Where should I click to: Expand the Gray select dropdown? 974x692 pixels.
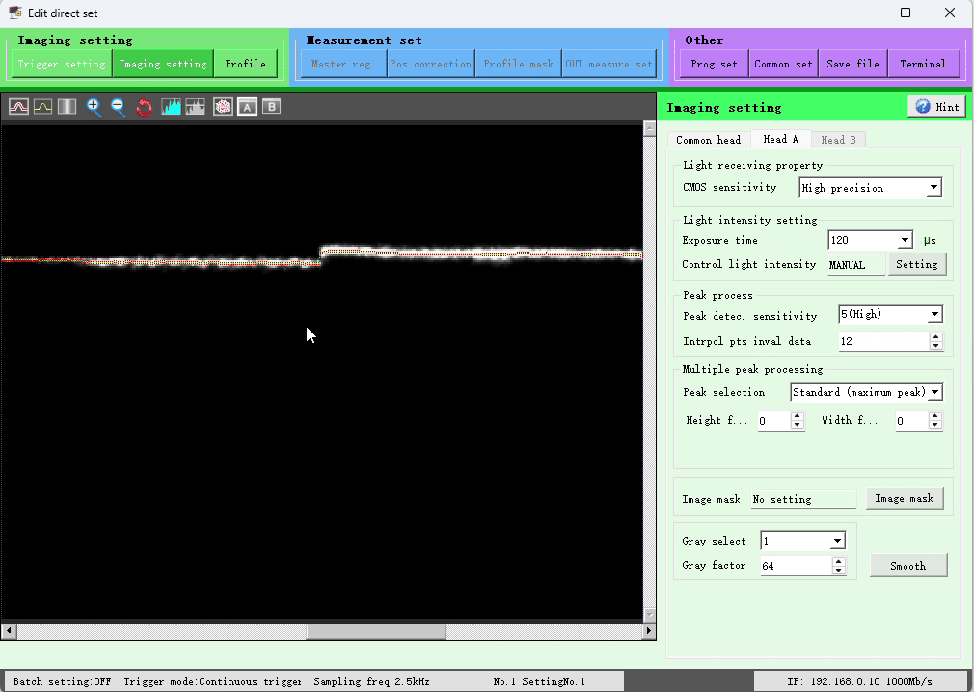click(x=837, y=541)
